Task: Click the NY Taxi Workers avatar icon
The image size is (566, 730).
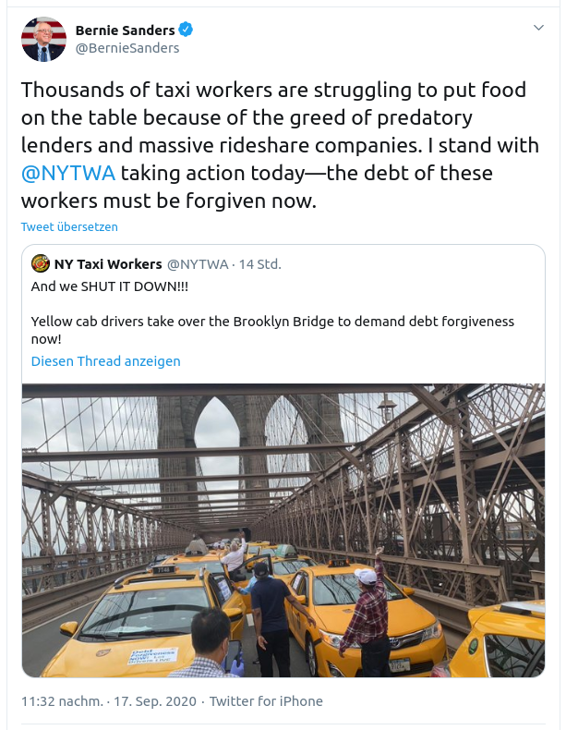Action: [x=41, y=264]
